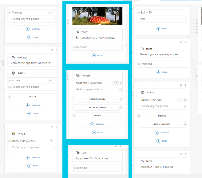This screenshot has height=178, width=202.
Task: Click the 'что ты еще умеешь?' phrase row
Action: point(33,141)
